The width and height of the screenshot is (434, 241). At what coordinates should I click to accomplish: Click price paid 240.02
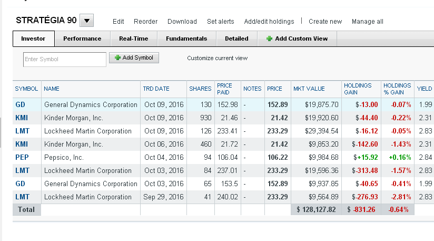[x=228, y=197]
